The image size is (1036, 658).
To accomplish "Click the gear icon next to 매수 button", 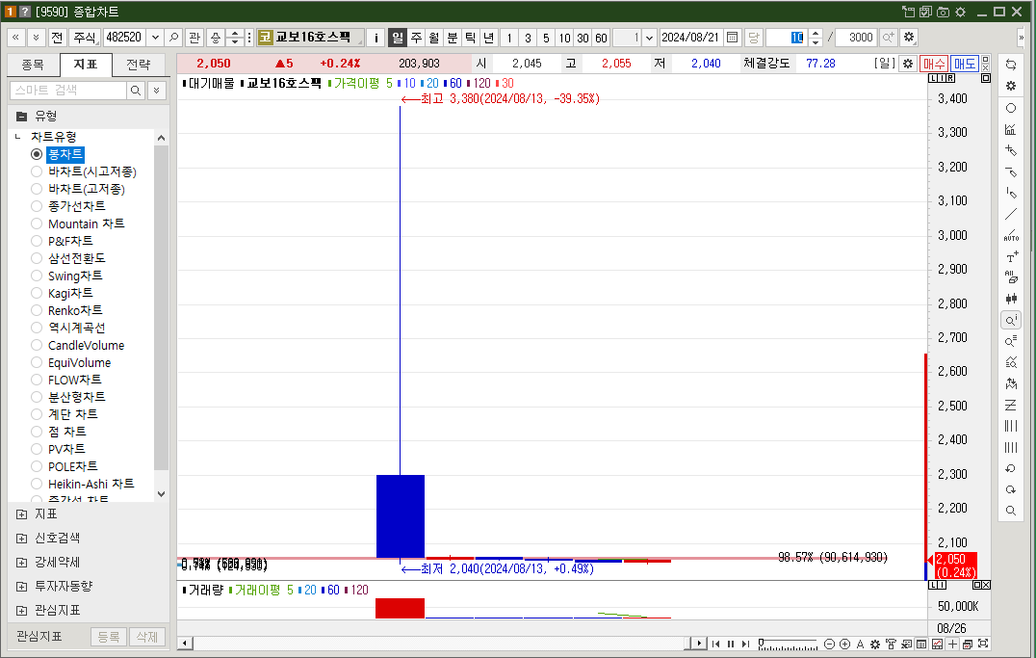I will click(908, 64).
